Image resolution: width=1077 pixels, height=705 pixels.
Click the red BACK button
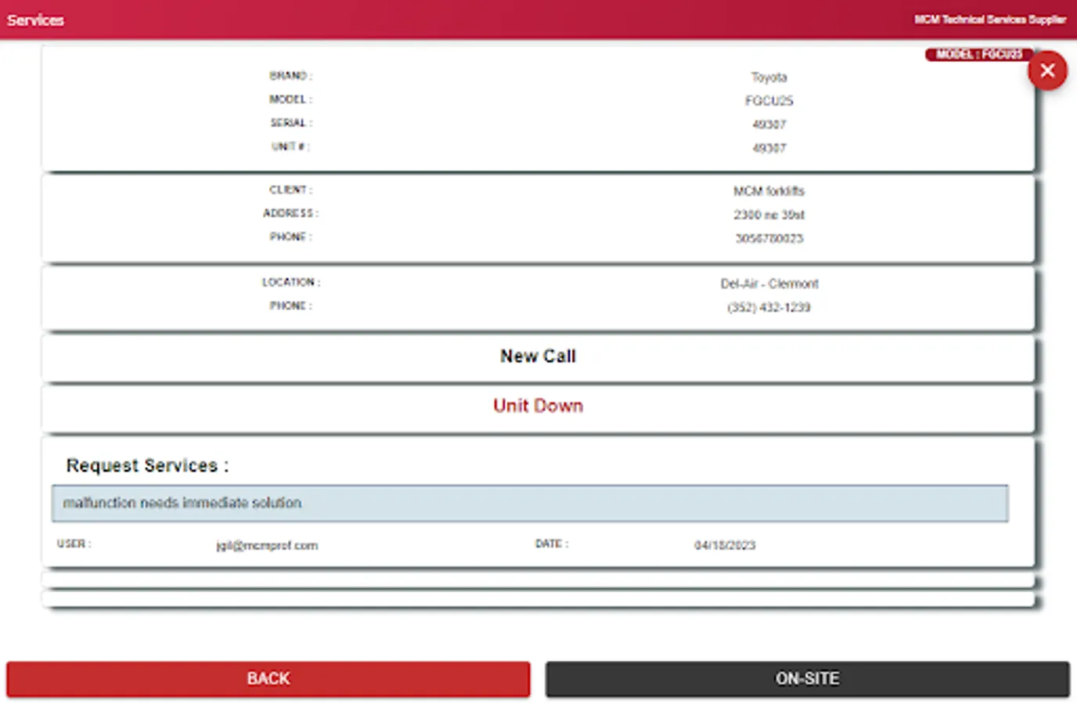click(268, 678)
